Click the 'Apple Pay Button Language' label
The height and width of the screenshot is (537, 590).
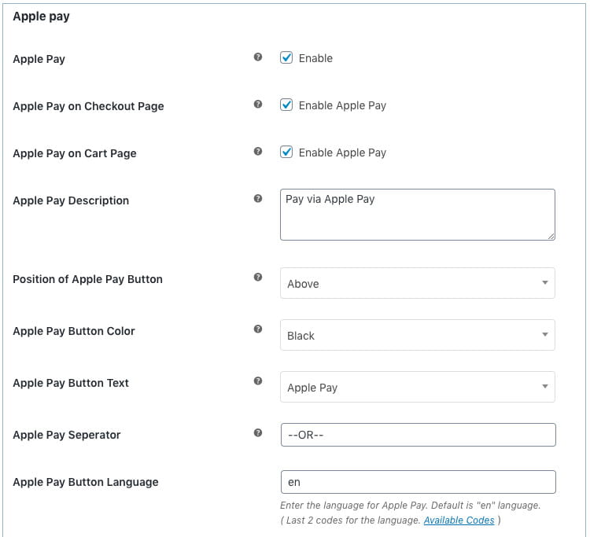(86, 483)
